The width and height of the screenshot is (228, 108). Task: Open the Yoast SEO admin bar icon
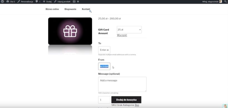click(74, 2)
